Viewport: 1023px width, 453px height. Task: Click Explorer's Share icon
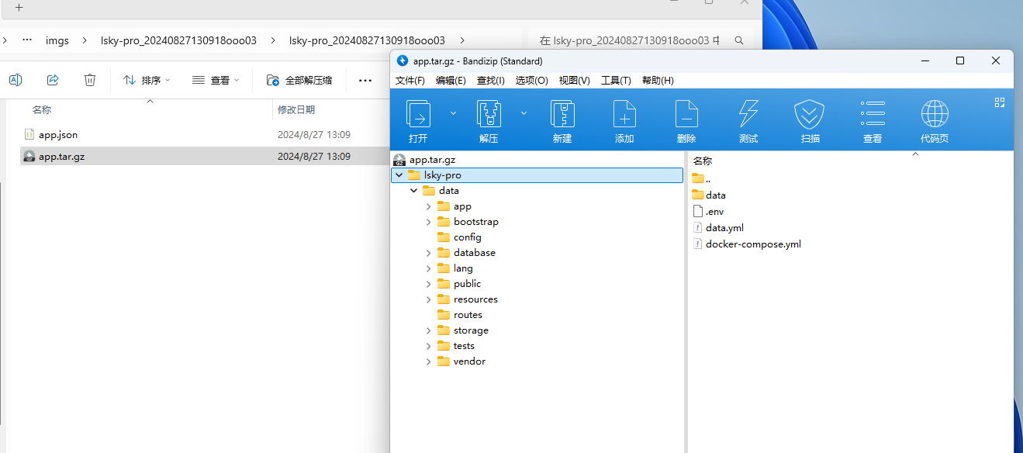coord(53,80)
